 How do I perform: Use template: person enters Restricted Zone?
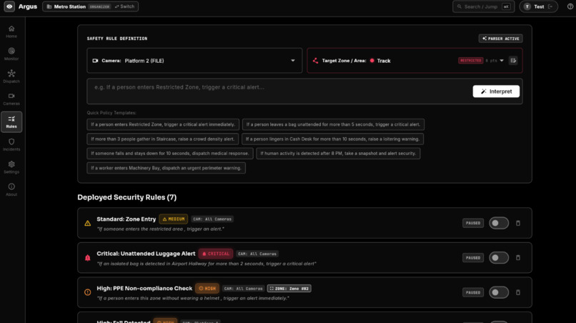pyautogui.click(x=163, y=124)
